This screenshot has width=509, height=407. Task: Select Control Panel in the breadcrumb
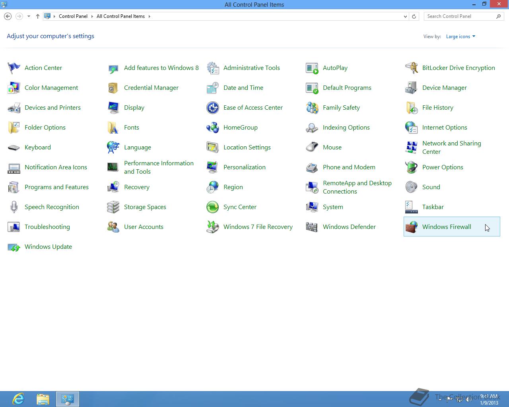[73, 16]
